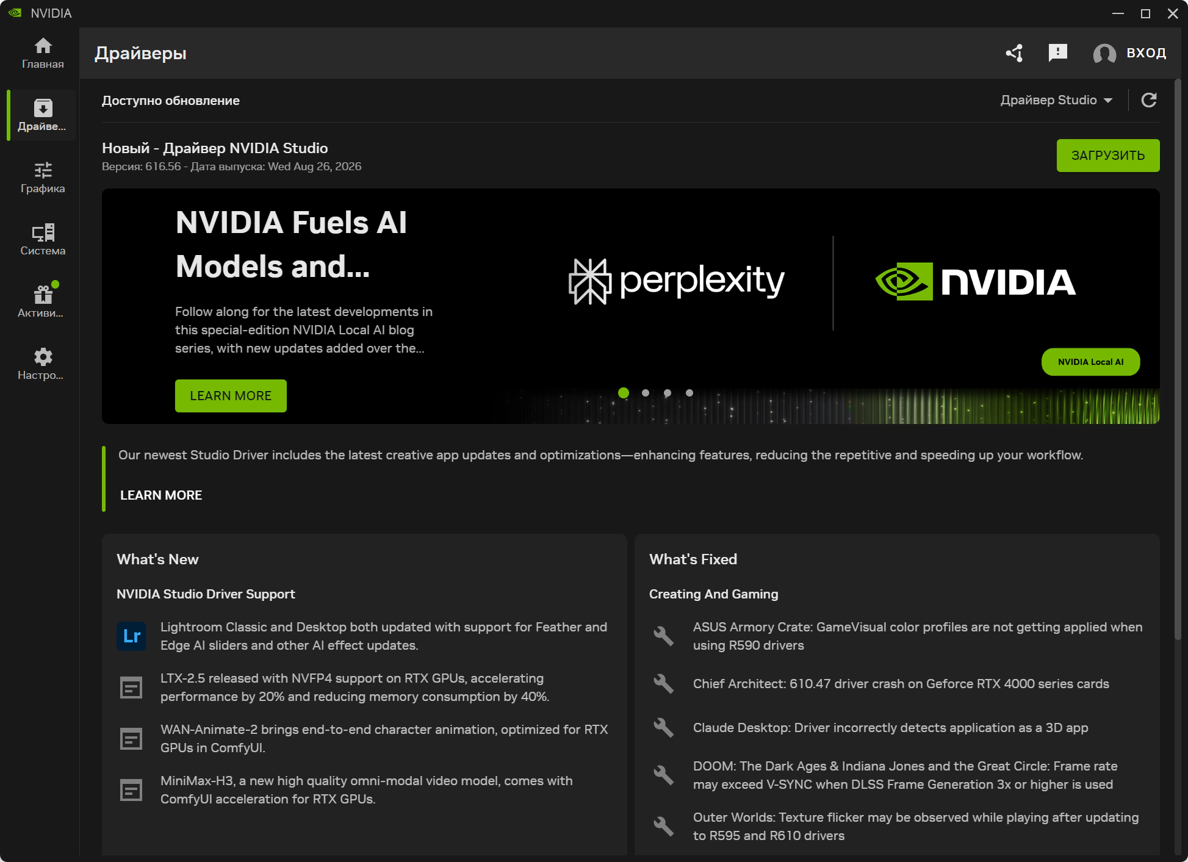Click the article icon beside LTX-2.5 entry

[x=131, y=688]
